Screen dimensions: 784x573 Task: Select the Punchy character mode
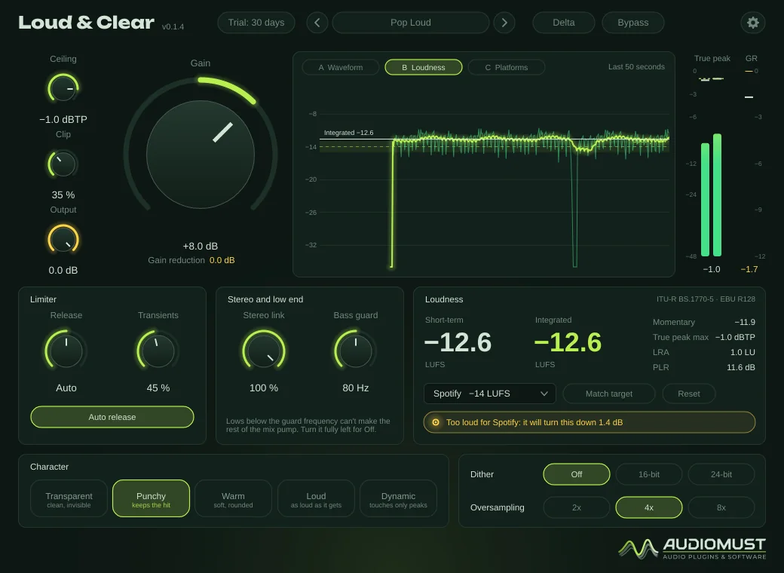pos(151,498)
